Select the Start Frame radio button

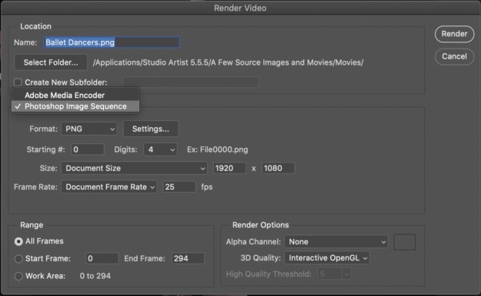18,259
